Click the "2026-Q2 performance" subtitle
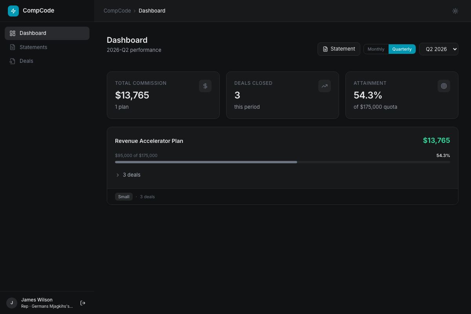The image size is (471, 314). coord(134,50)
